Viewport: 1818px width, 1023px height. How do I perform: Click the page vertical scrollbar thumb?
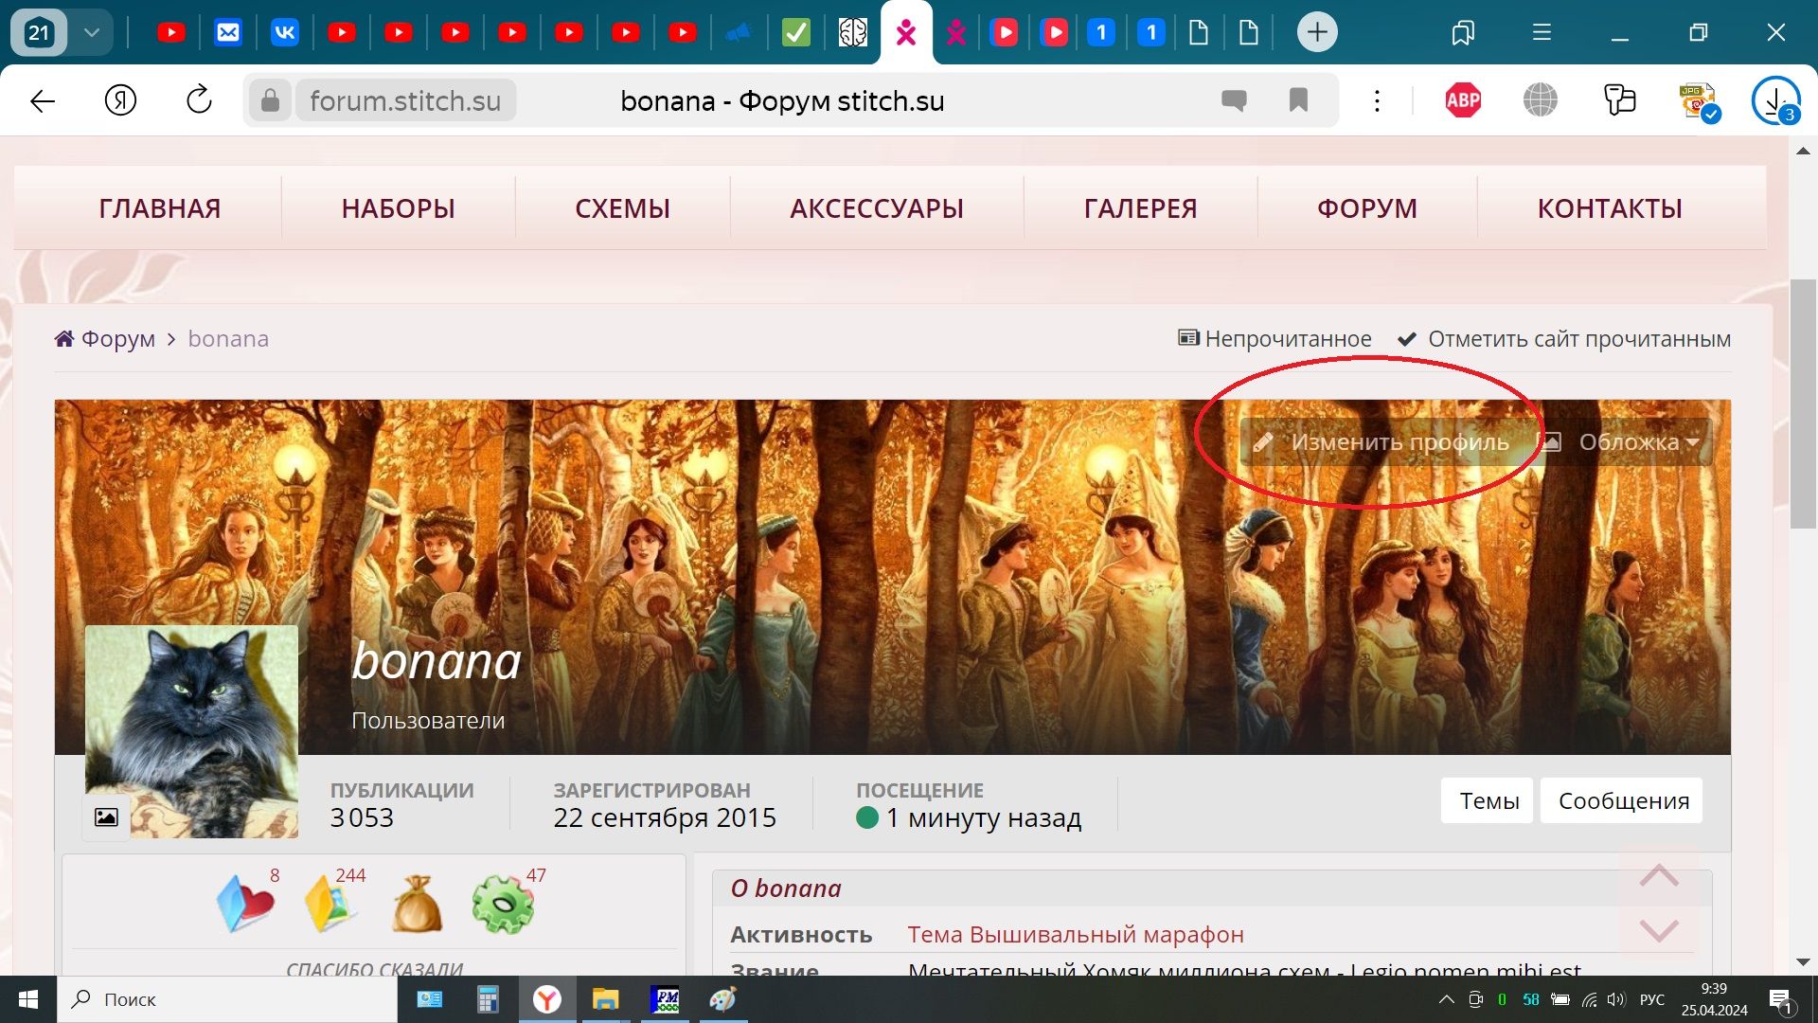(x=1803, y=405)
